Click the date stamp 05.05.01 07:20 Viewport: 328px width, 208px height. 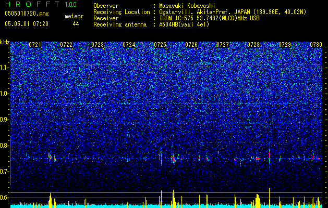point(27,24)
